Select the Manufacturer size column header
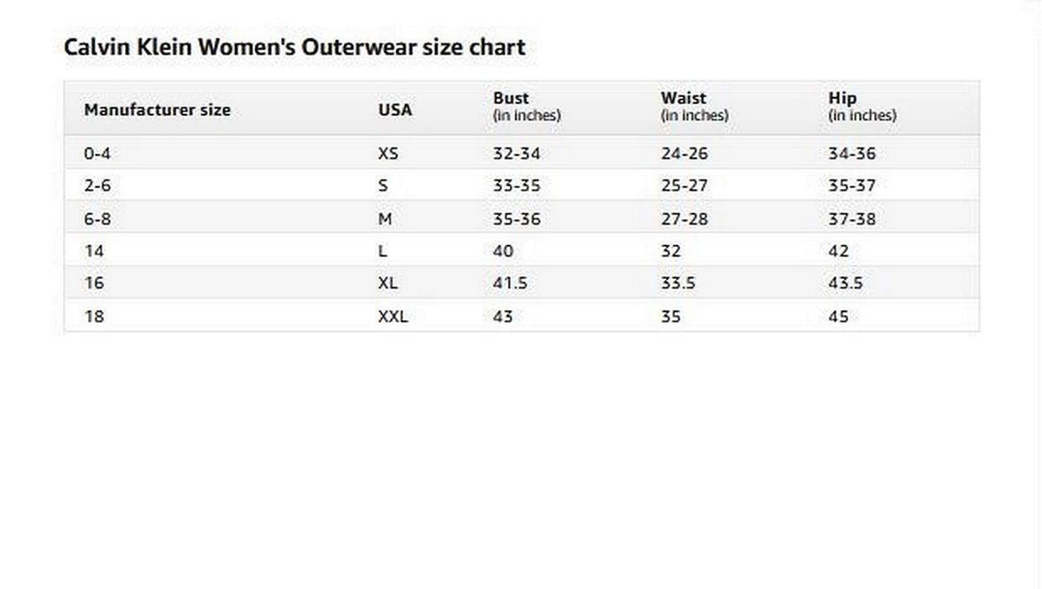 pyautogui.click(x=157, y=109)
